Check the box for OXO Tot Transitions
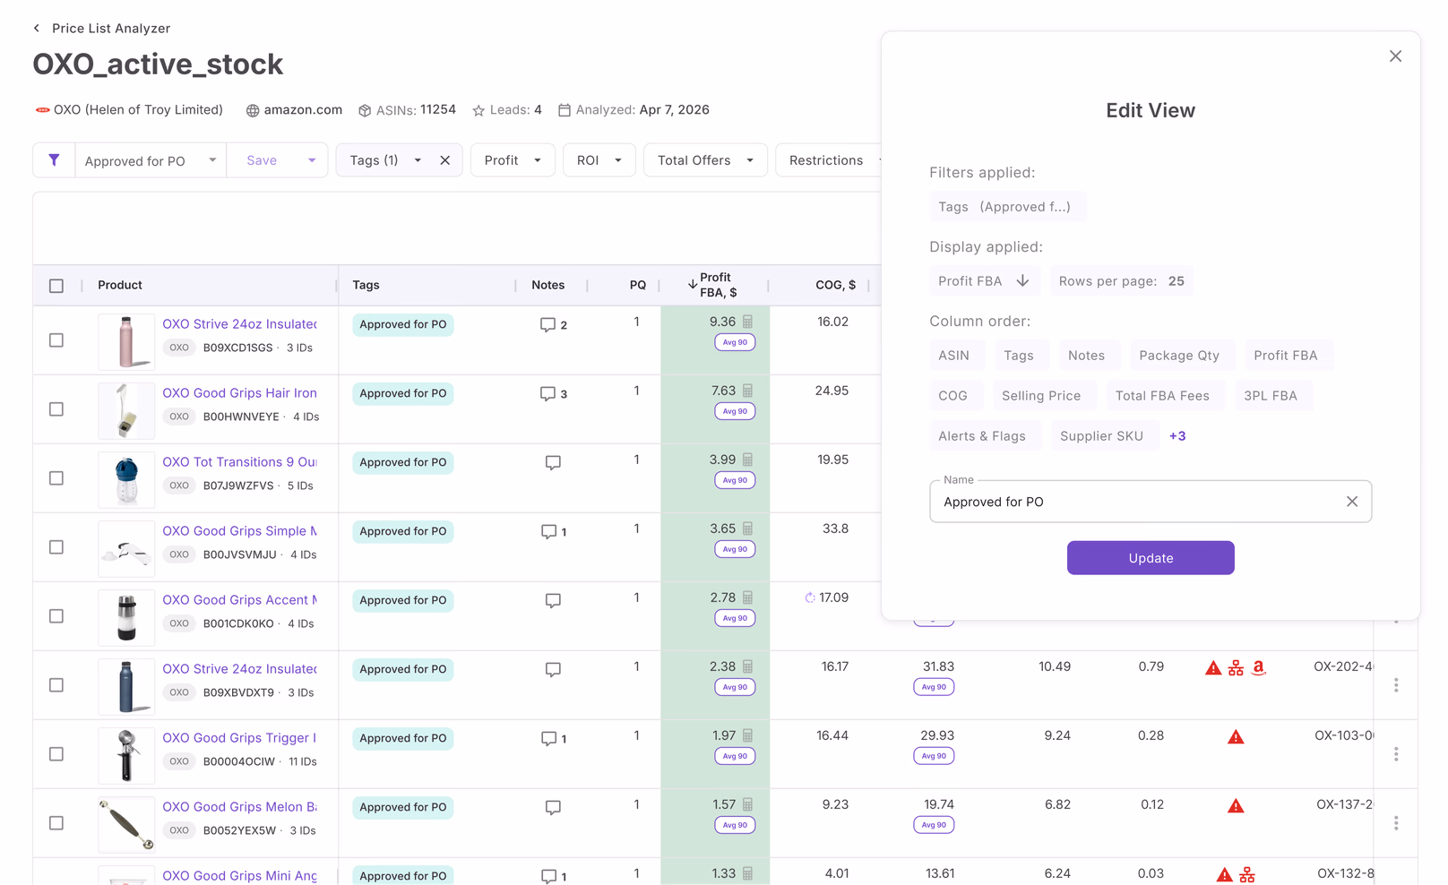Image resolution: width=1448 pixels, height=885 pixels. [56, 478]
